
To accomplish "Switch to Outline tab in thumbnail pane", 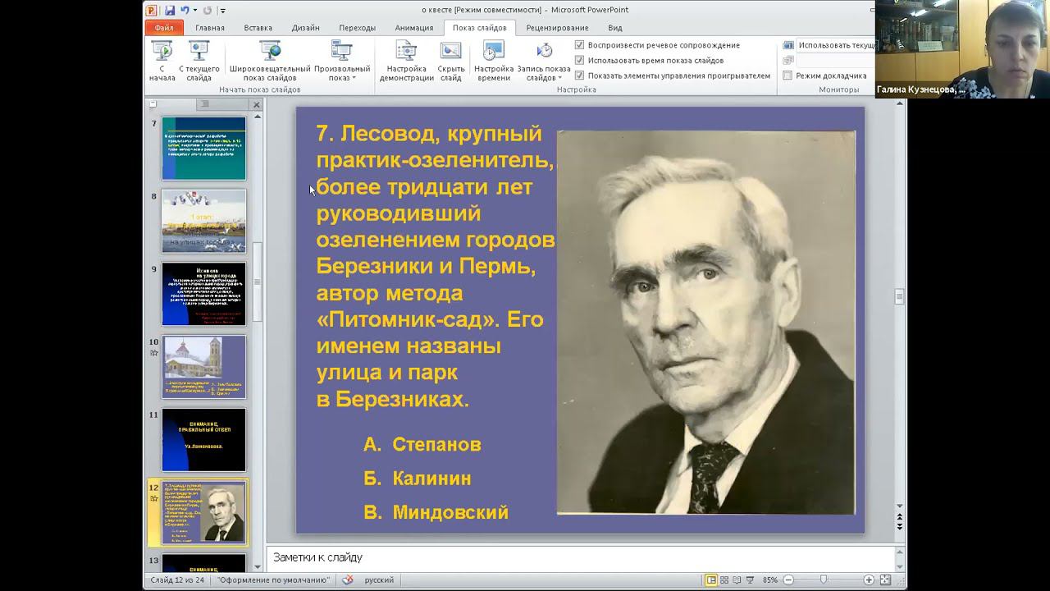I will point(205,104).
